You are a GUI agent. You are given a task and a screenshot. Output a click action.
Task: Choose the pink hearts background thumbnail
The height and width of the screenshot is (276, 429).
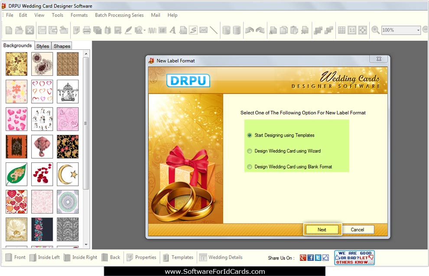(x=16, y=119)
